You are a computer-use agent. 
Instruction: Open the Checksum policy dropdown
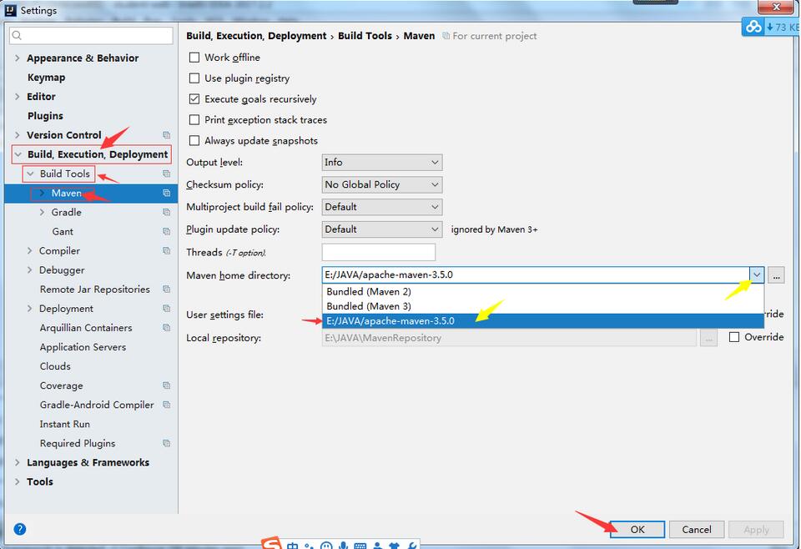[x=381, y=184]
